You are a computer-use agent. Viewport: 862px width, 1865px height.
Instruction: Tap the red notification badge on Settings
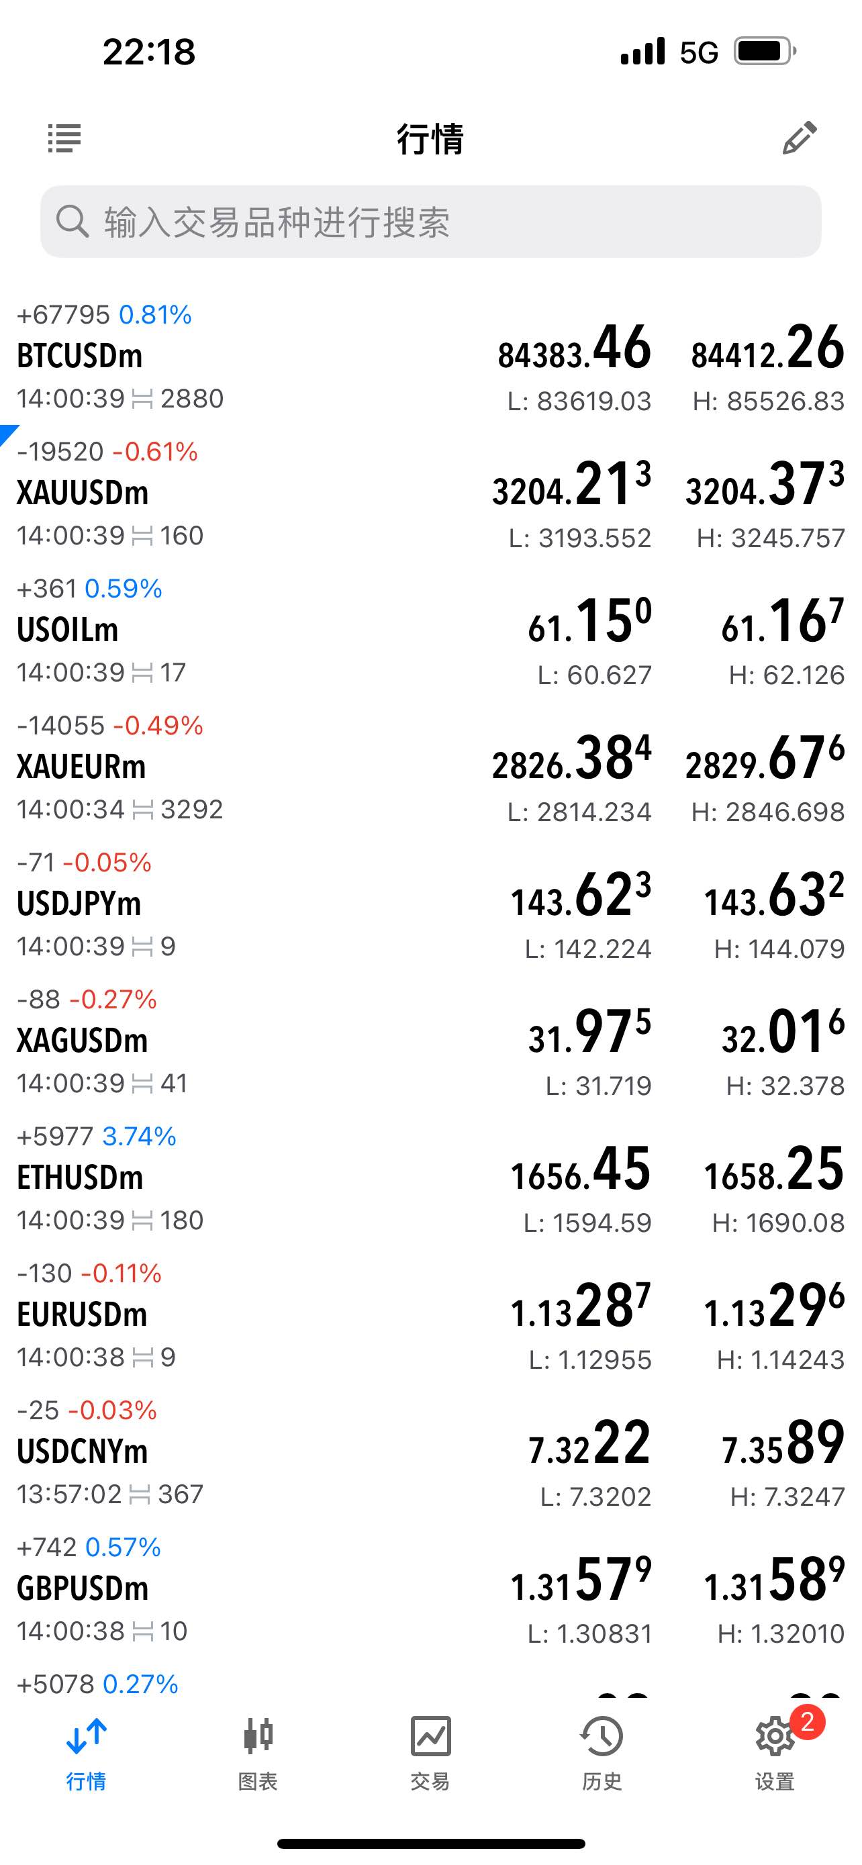click(807, 1721)
